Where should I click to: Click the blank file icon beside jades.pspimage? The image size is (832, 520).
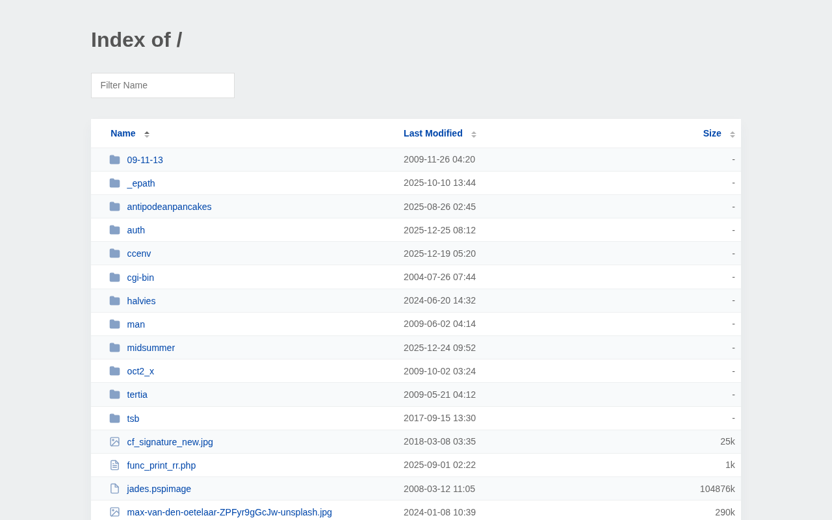click(114, 489)
